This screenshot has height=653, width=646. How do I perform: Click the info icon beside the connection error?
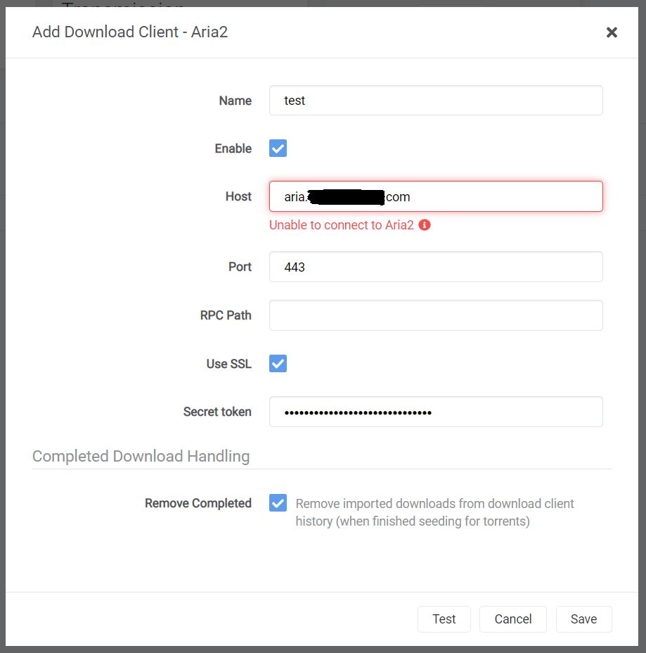[x=425, y=224]
